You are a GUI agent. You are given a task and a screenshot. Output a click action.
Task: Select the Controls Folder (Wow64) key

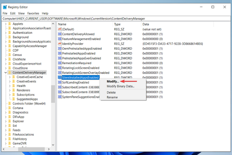point(29,104)
